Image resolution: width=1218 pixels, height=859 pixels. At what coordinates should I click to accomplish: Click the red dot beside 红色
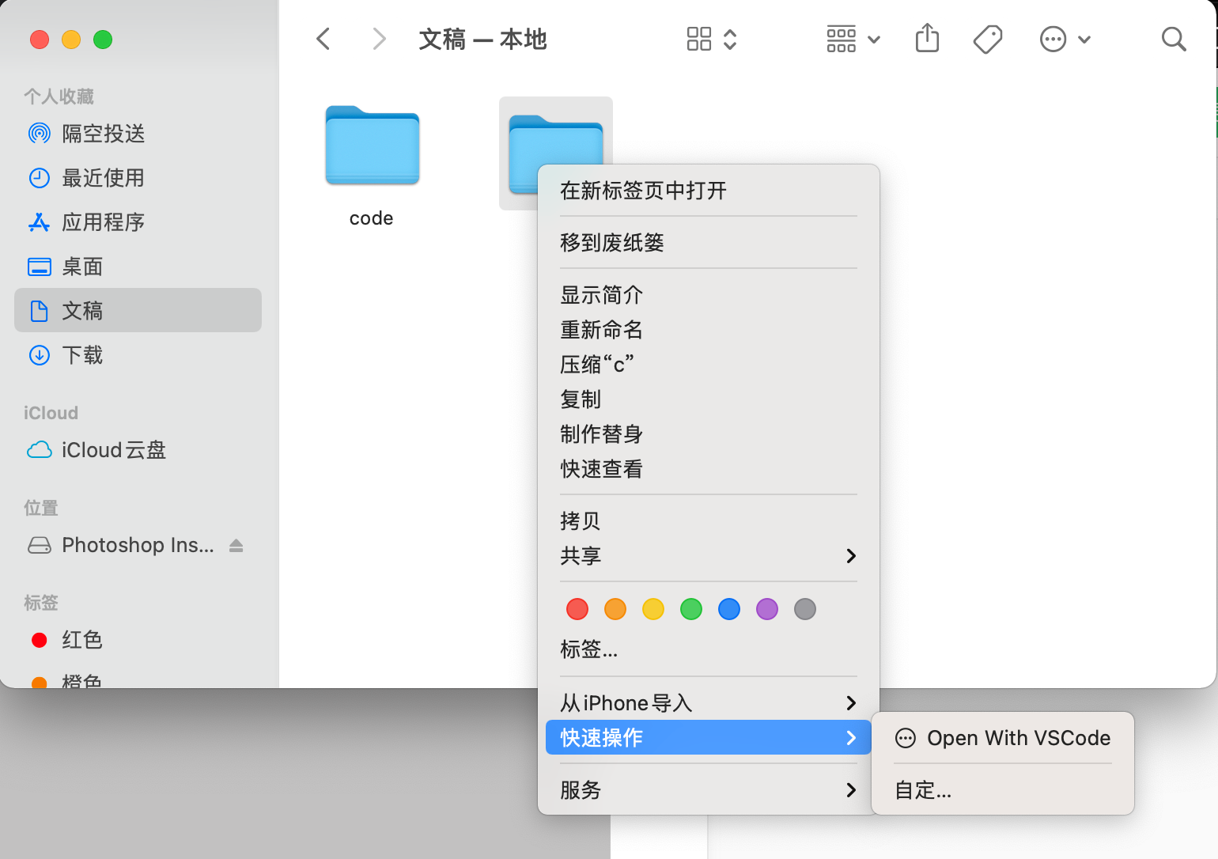[40, 640]
